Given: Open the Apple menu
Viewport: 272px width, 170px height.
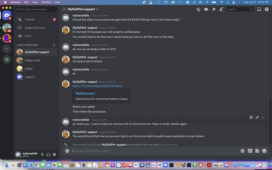Looking at the screenshot, I should [x=5, y=2].
